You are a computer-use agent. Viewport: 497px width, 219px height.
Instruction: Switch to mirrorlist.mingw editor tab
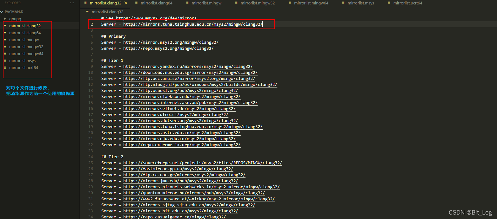206,3
